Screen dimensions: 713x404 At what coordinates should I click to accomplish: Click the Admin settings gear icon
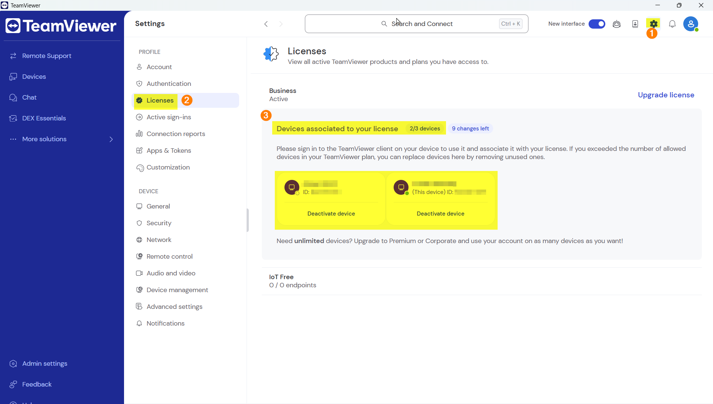(x=13, y=363)
